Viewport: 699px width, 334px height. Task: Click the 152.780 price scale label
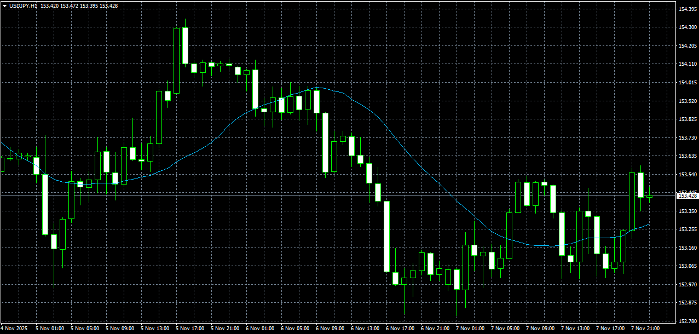[686, 321]
